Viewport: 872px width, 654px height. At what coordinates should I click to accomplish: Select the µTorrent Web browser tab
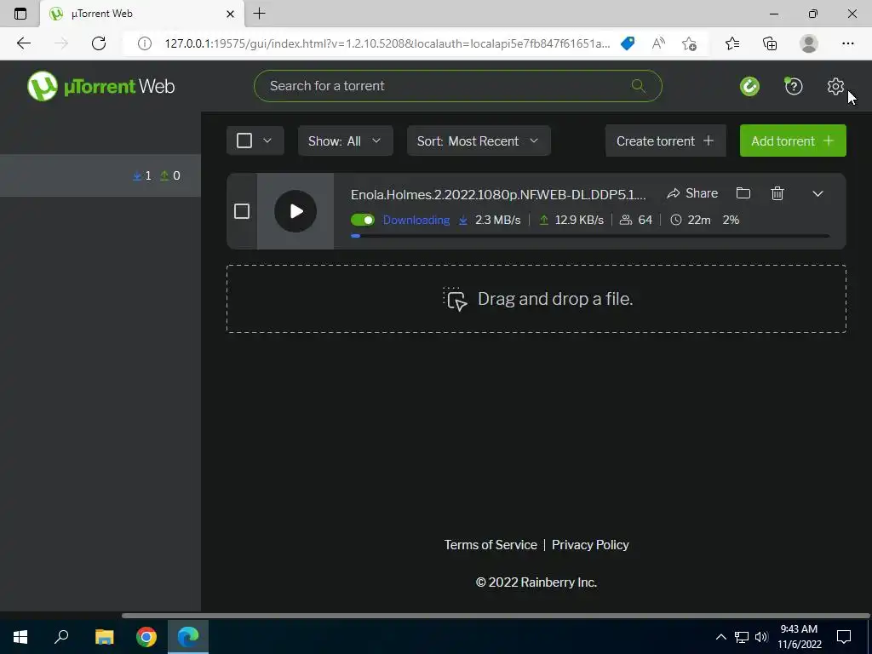click(142, 14)
